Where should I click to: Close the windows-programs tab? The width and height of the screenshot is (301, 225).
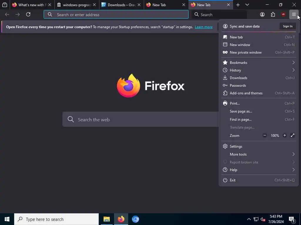click(x=94, y=5)
